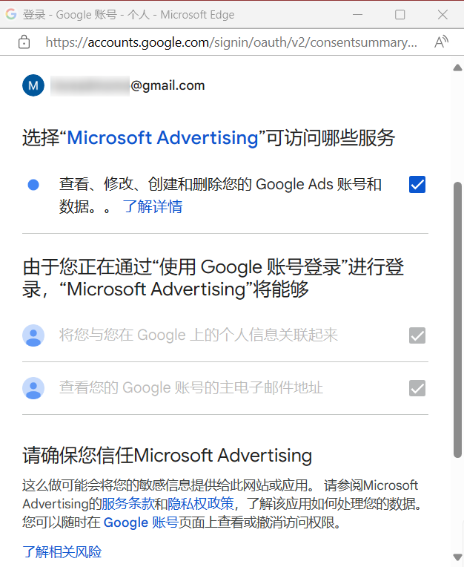
Task: Click the scroll up arrow of the scrollbar
Action: pyautogui.click(x=457, y=68)
